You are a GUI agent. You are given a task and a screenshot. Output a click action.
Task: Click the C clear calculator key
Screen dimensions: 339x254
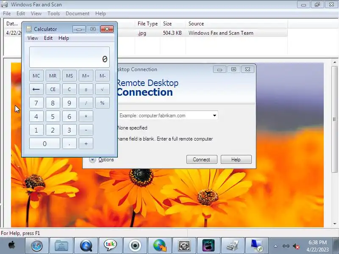point(69,89)
